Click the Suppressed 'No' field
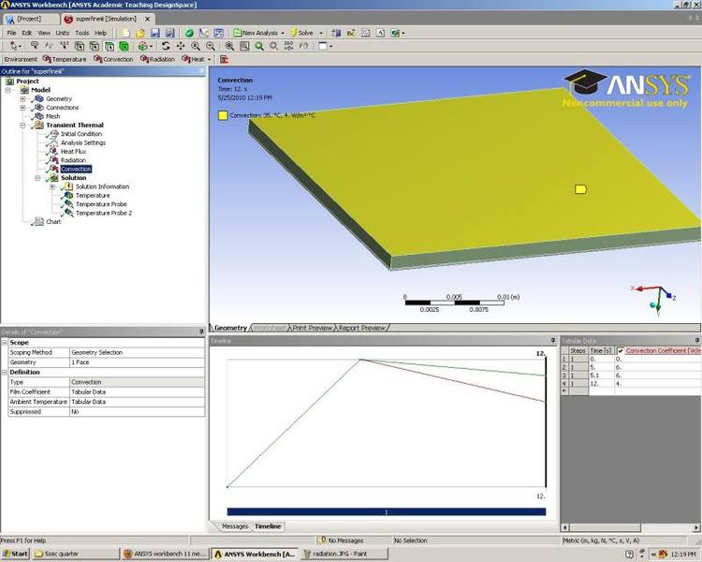Image resolution: width=702 pixels, height=562 pixels. pos(137,411)
